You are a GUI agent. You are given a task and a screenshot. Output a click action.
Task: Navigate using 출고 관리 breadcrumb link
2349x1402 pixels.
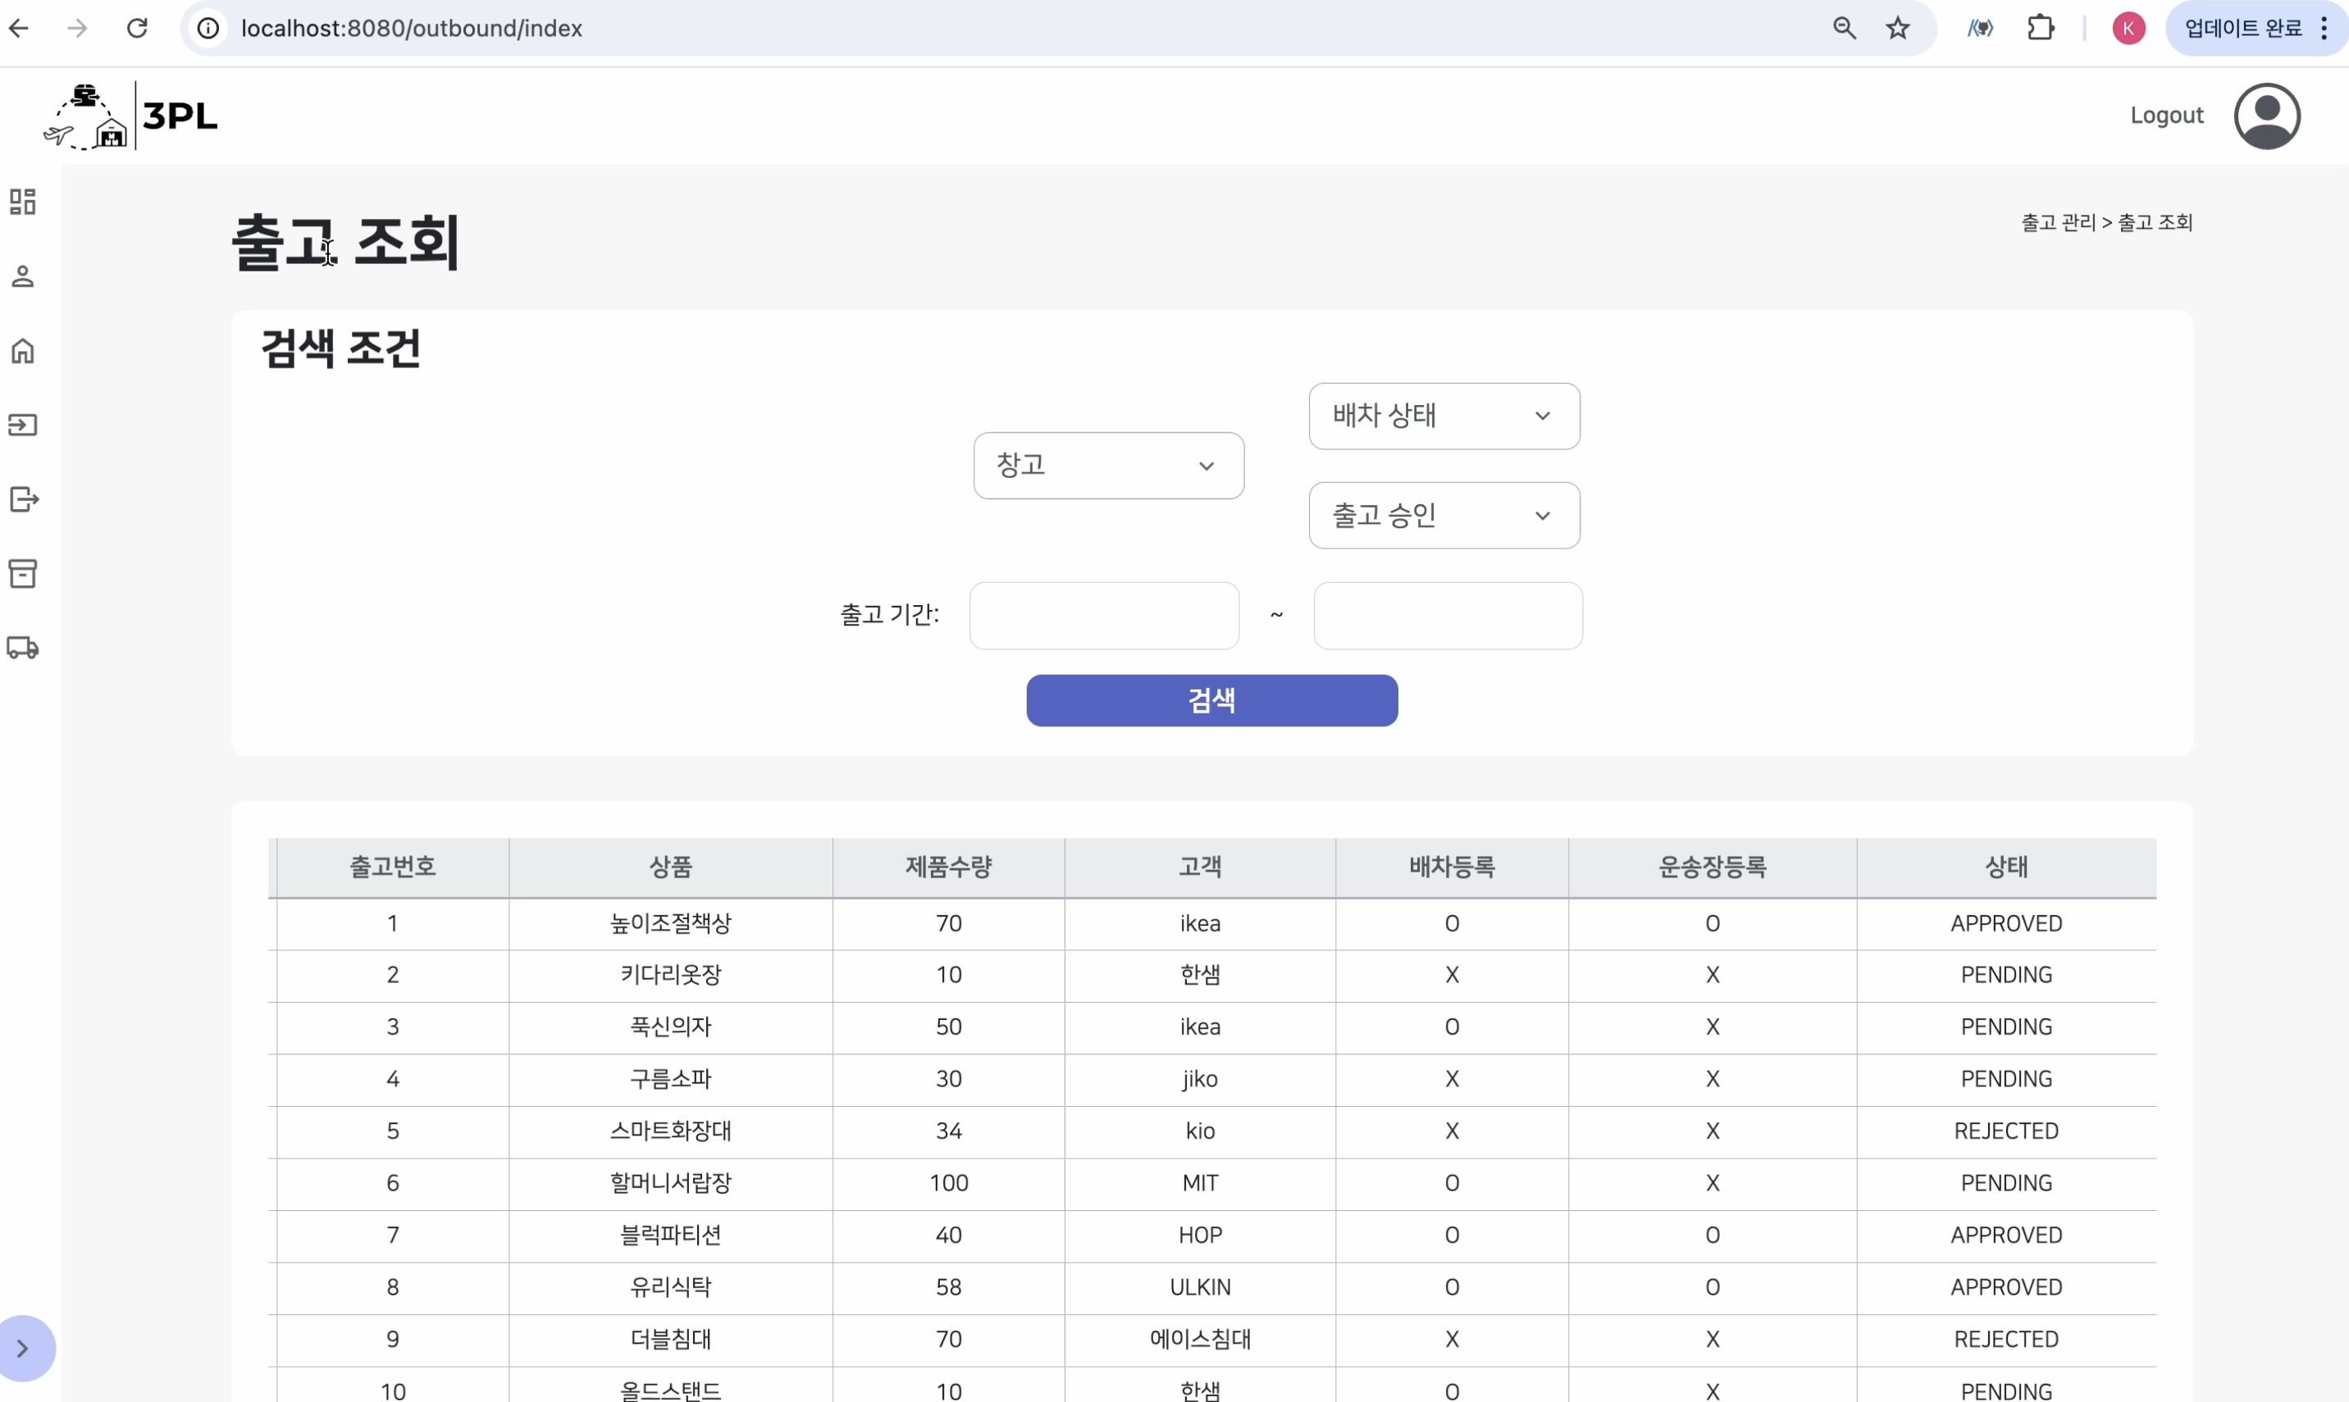tap(2059, 222)
